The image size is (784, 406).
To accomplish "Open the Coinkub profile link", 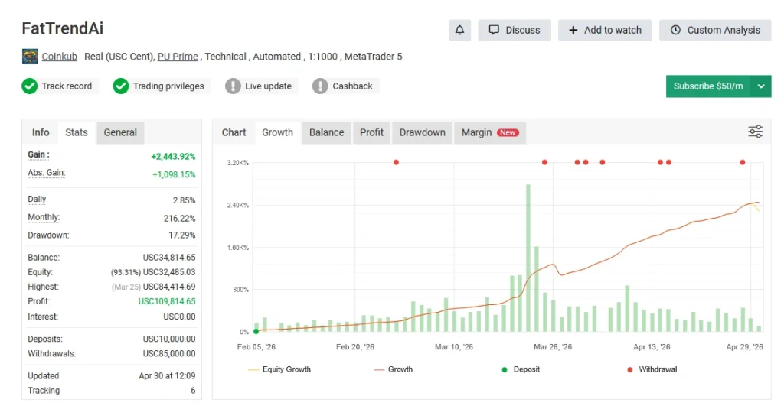I will pos(60,57).
